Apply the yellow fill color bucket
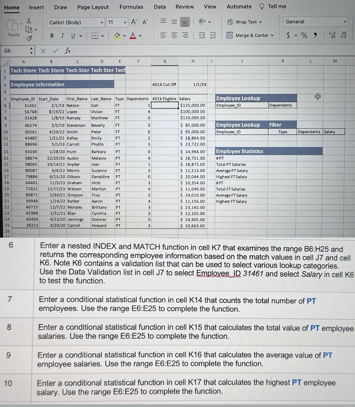Screen dimensions: 355x407 click(x=117, y=36)
